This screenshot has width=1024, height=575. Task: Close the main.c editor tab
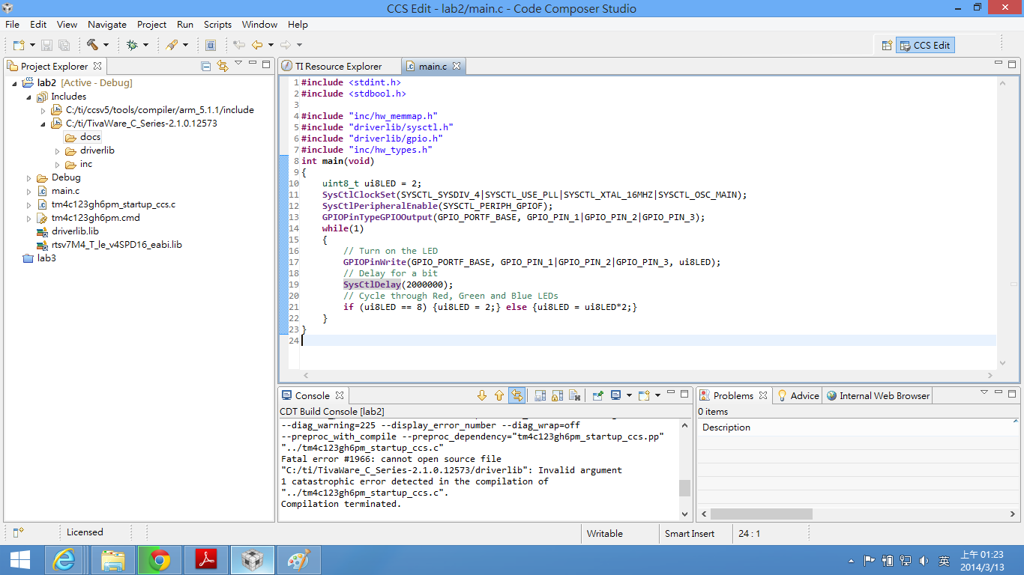[456, 66]
